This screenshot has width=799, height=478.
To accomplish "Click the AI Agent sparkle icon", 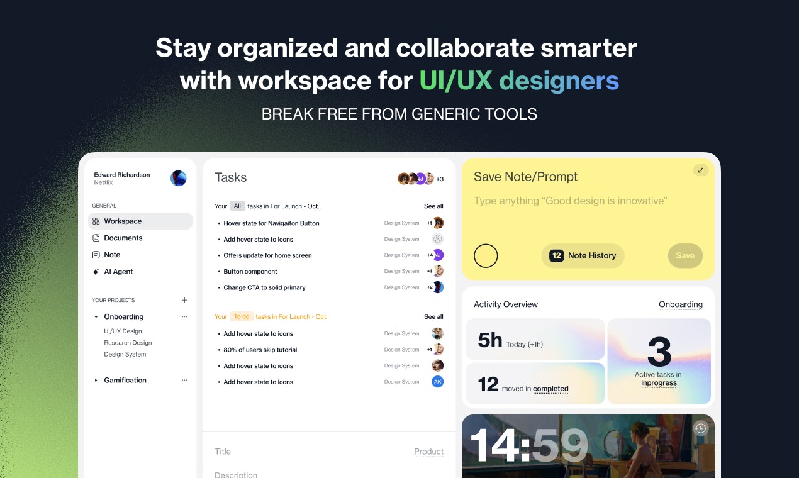I will (96, 272).
